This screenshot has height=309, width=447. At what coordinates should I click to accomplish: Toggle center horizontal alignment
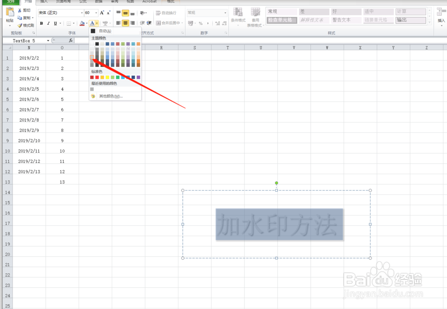coord(126,23)
